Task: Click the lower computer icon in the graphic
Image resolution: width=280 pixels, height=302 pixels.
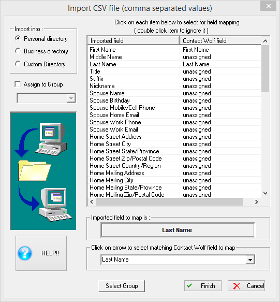Action: coord(55,205)
